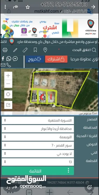Click the smiley emoji reaction button
The height and width of the screenshot is (195, 99).
(x=90, y=187)
